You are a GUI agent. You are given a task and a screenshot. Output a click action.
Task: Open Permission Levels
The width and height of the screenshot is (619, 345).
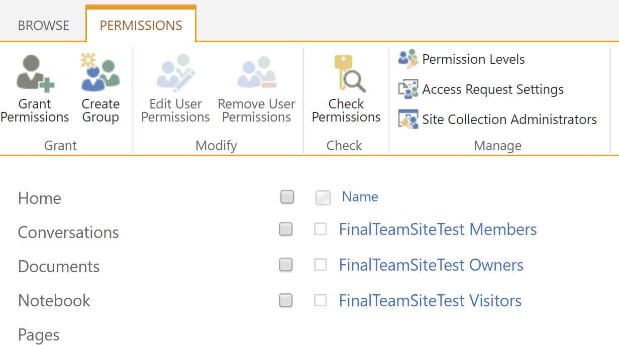pos(473,59)
